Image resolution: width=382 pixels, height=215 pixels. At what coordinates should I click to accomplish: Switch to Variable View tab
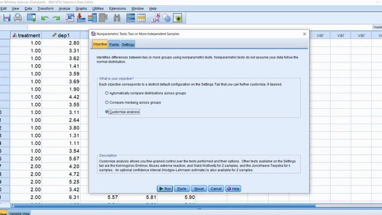click(x=19, y=213)
